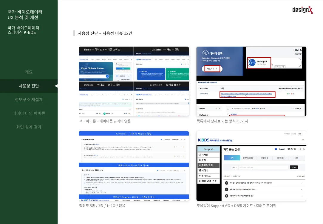Click the red lock icon in Umbrella Projects row
Viewport: 323px width, 224px height.
[x=292, y=94]
